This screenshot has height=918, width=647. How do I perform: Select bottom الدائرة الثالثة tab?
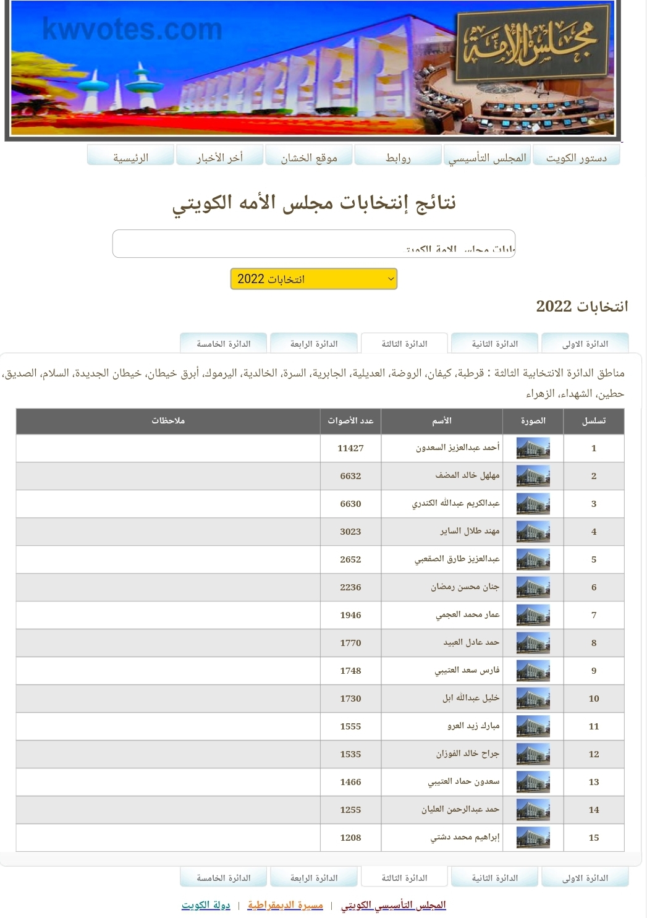click(405, 878)
